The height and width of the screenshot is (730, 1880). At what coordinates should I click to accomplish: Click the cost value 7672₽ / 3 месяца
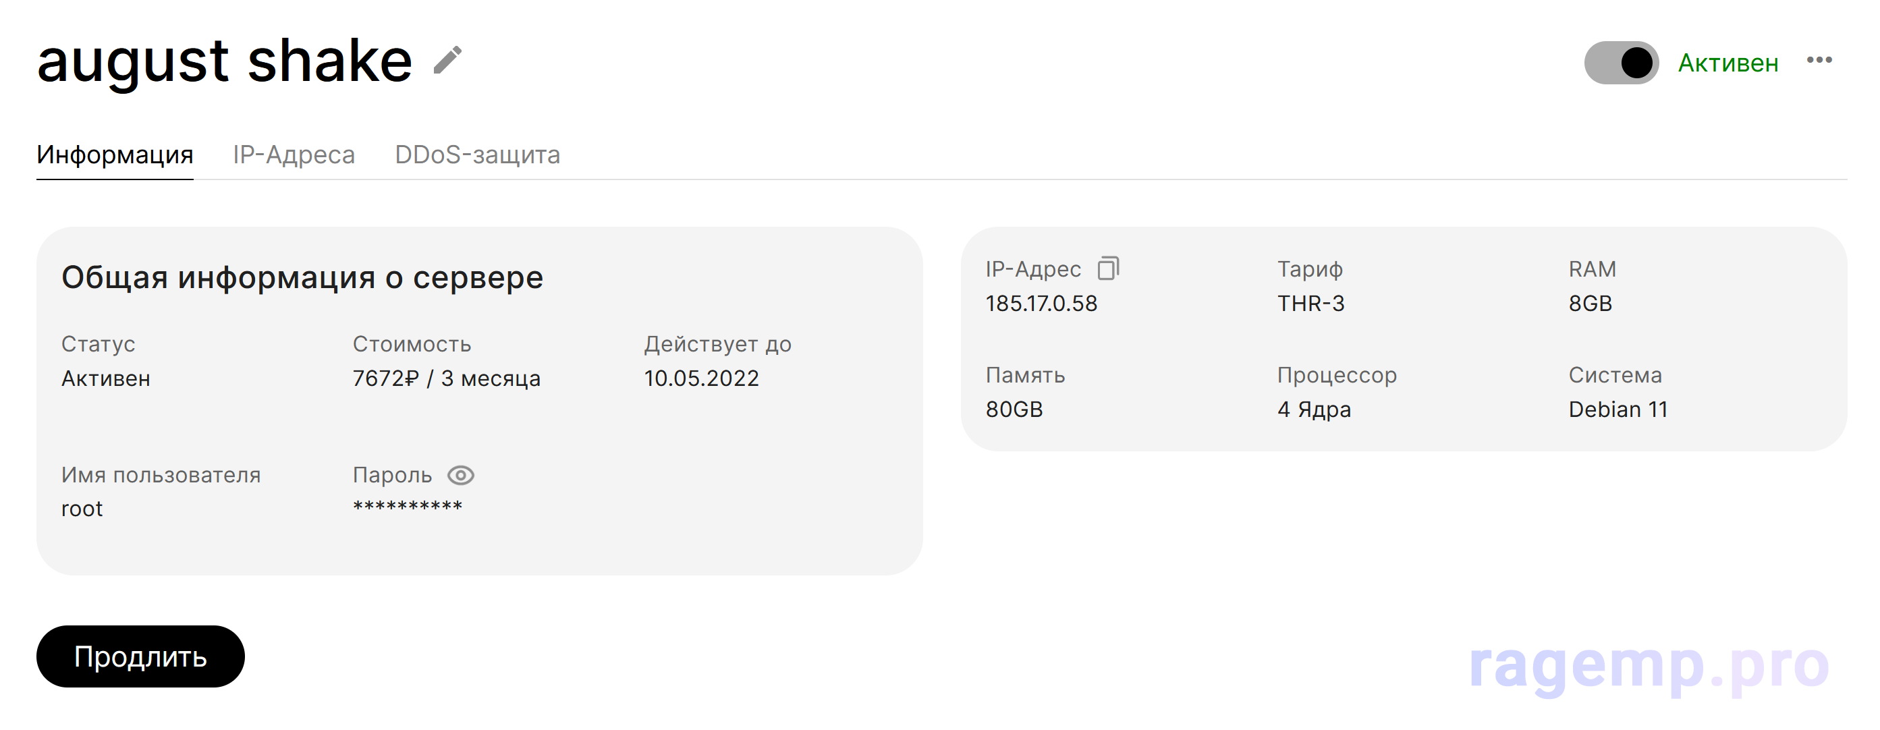446,378
